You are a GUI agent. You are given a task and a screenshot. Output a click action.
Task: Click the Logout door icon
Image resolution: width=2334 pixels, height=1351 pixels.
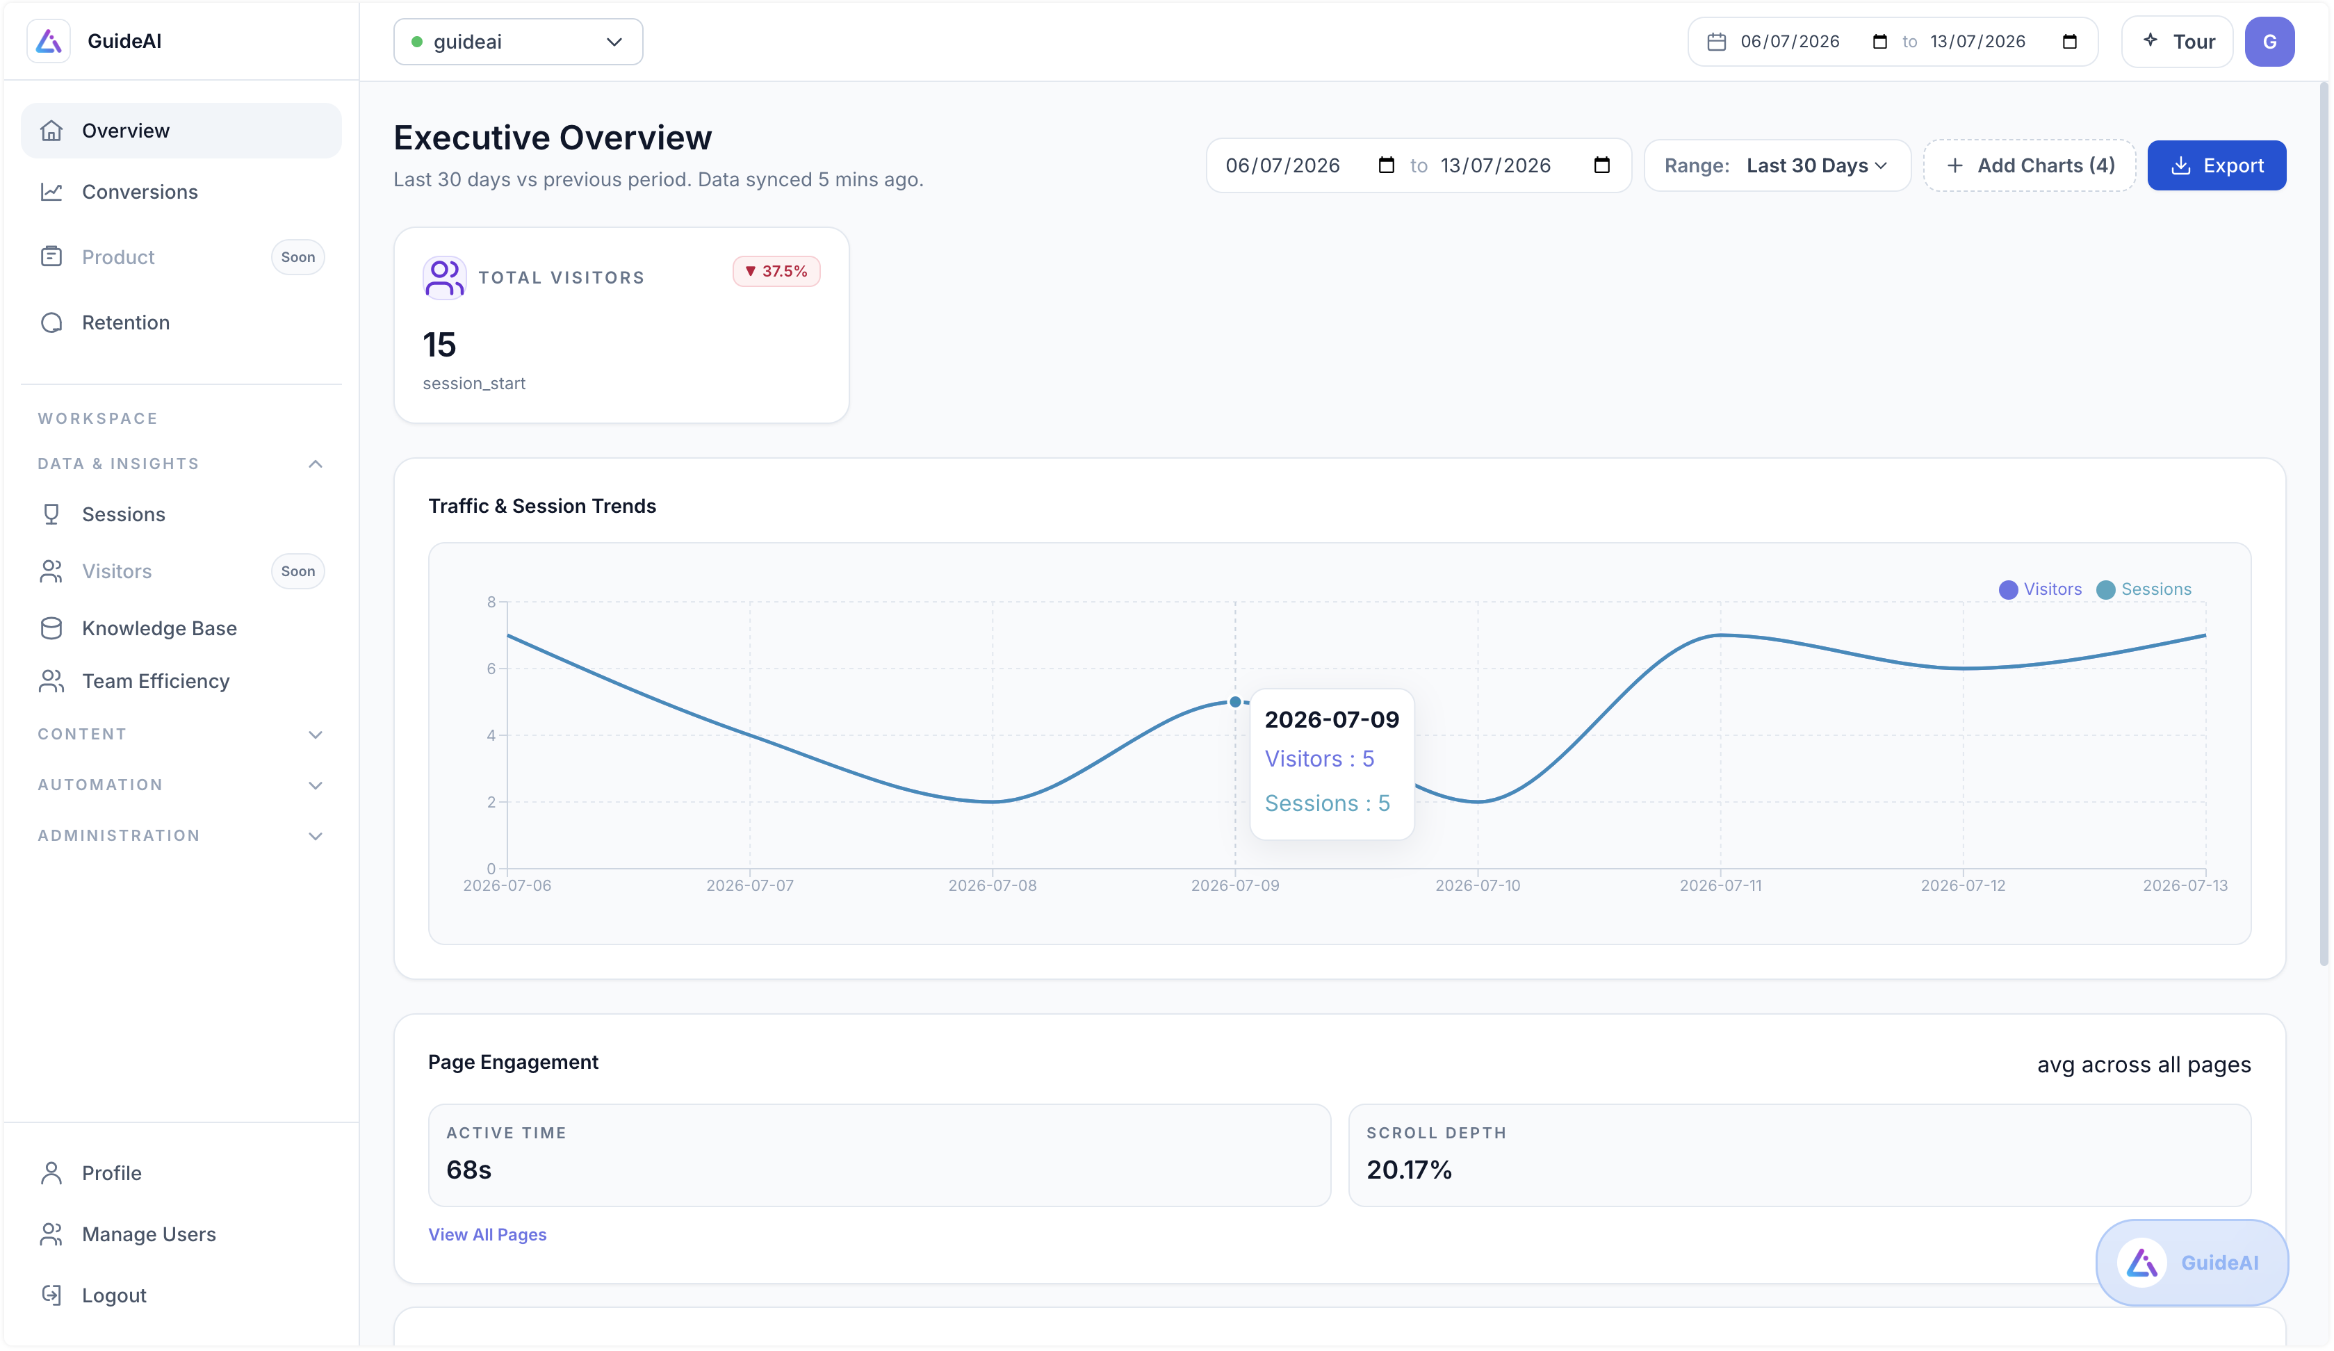[52, 1295]
